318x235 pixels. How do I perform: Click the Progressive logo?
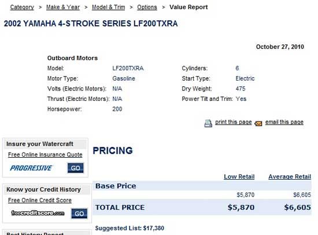point(31,168)
